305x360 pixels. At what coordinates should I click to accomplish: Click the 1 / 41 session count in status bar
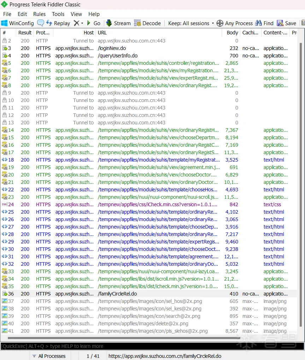[93, 356]
